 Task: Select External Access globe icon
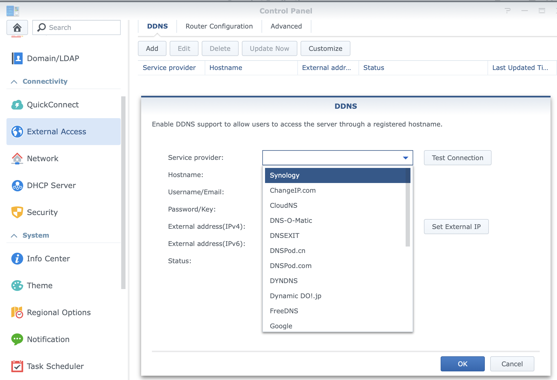pos(17,132)
